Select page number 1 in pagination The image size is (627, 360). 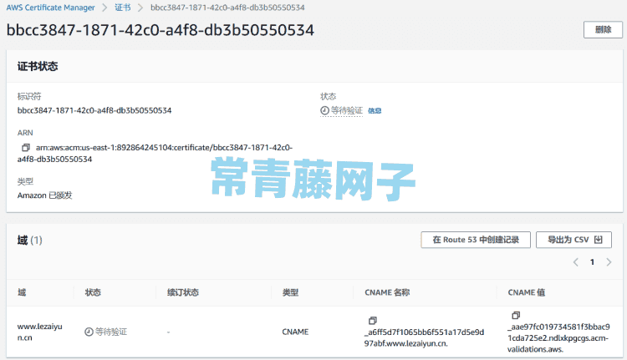(x=592, y=262)
